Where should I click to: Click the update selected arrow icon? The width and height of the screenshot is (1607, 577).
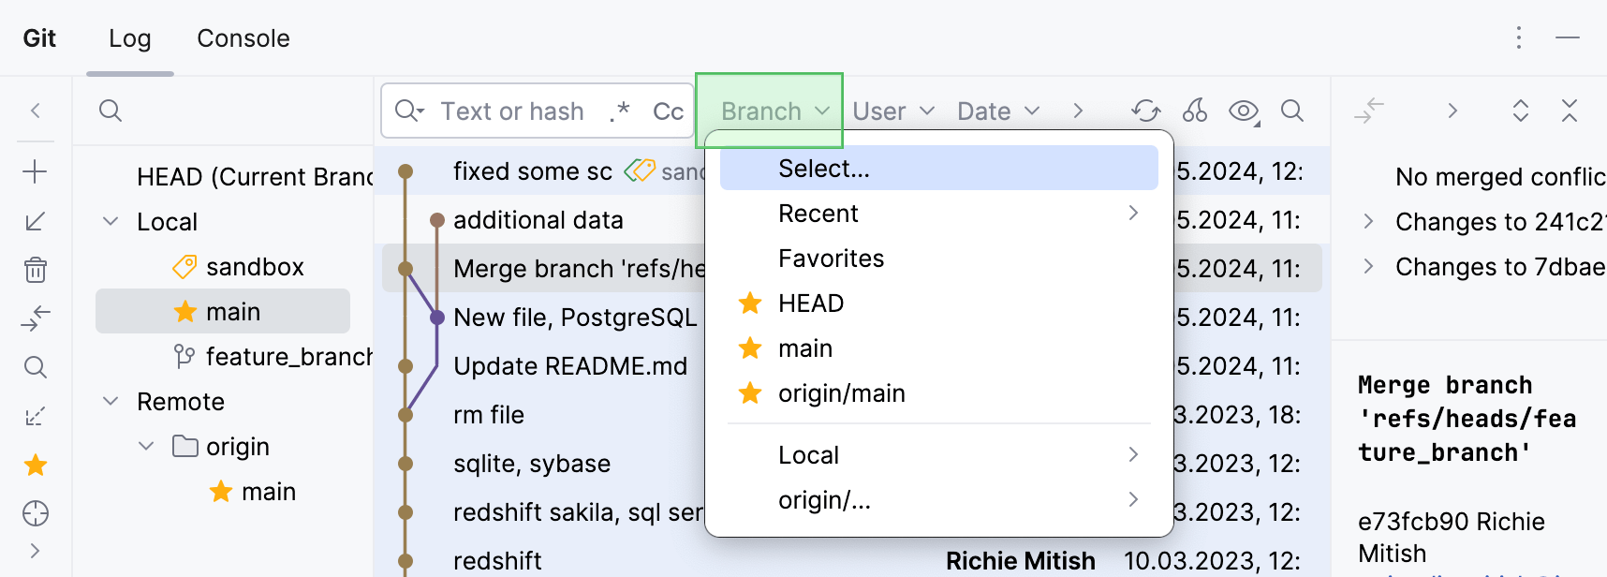coord(36,221)
